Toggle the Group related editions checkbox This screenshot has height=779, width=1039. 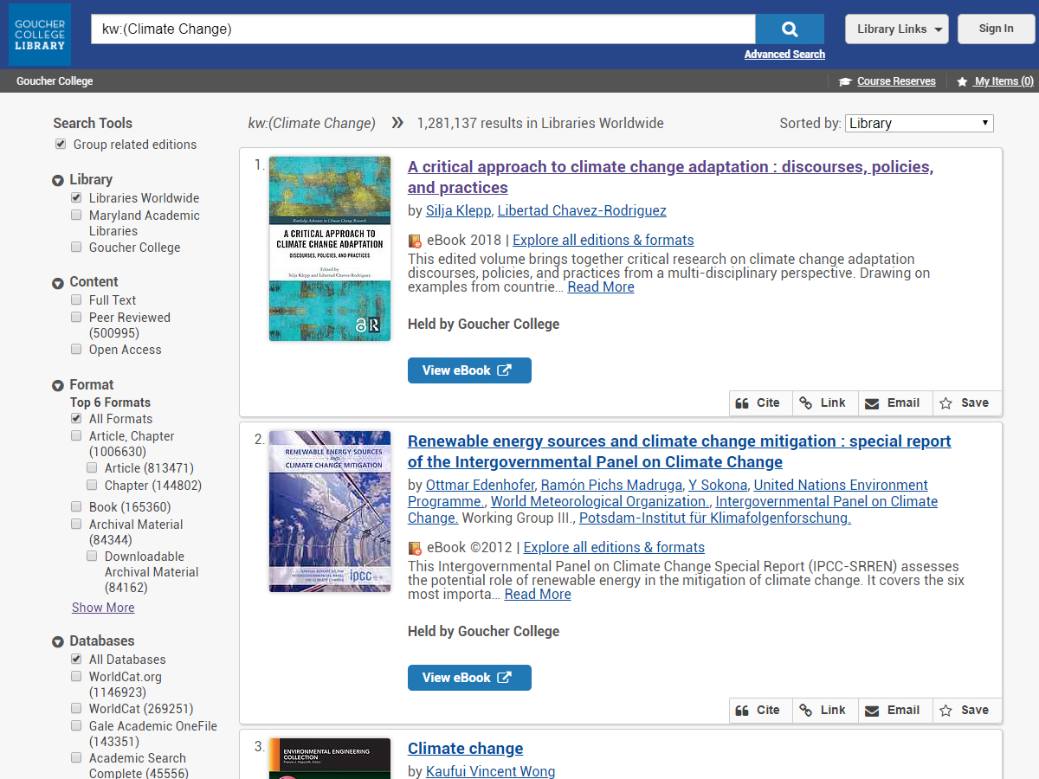[61, 145]
